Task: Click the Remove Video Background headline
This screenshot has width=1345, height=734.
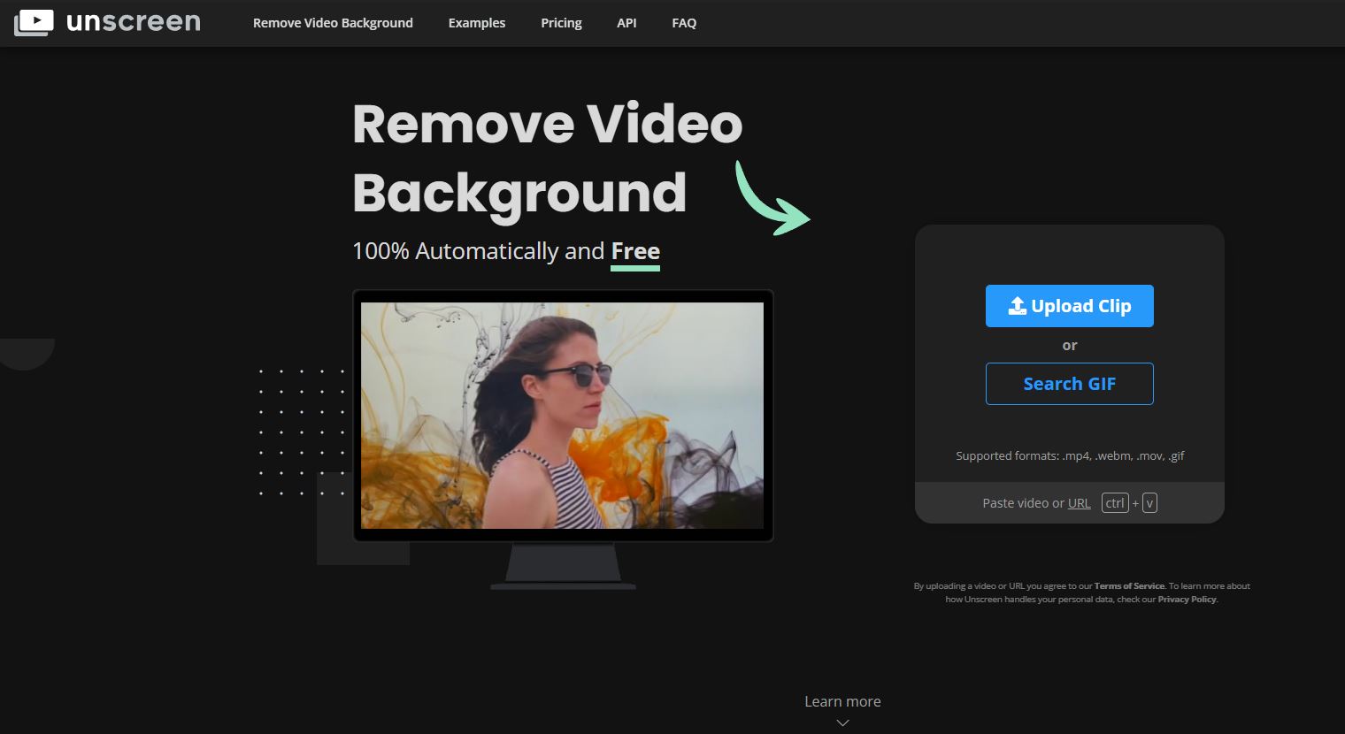Action: (547, 159)
